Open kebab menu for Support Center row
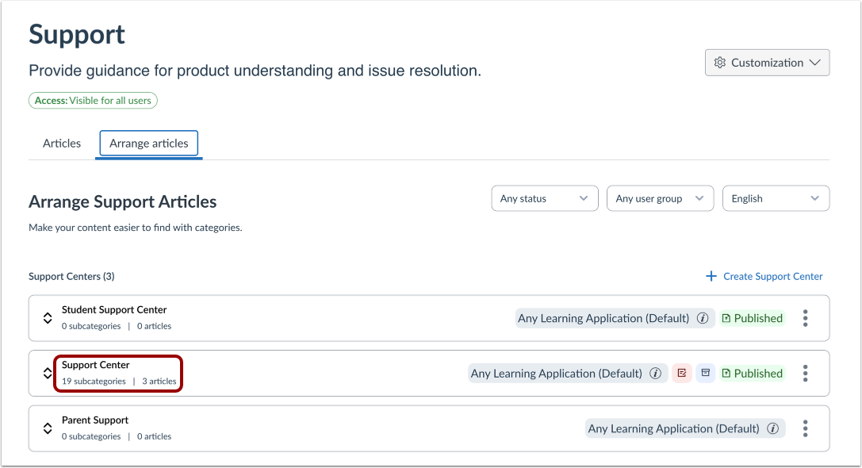 pyautogui.click(x=805, y=374)
